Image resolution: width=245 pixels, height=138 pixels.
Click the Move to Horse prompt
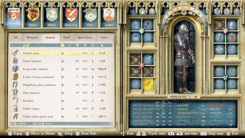[40, 133]
